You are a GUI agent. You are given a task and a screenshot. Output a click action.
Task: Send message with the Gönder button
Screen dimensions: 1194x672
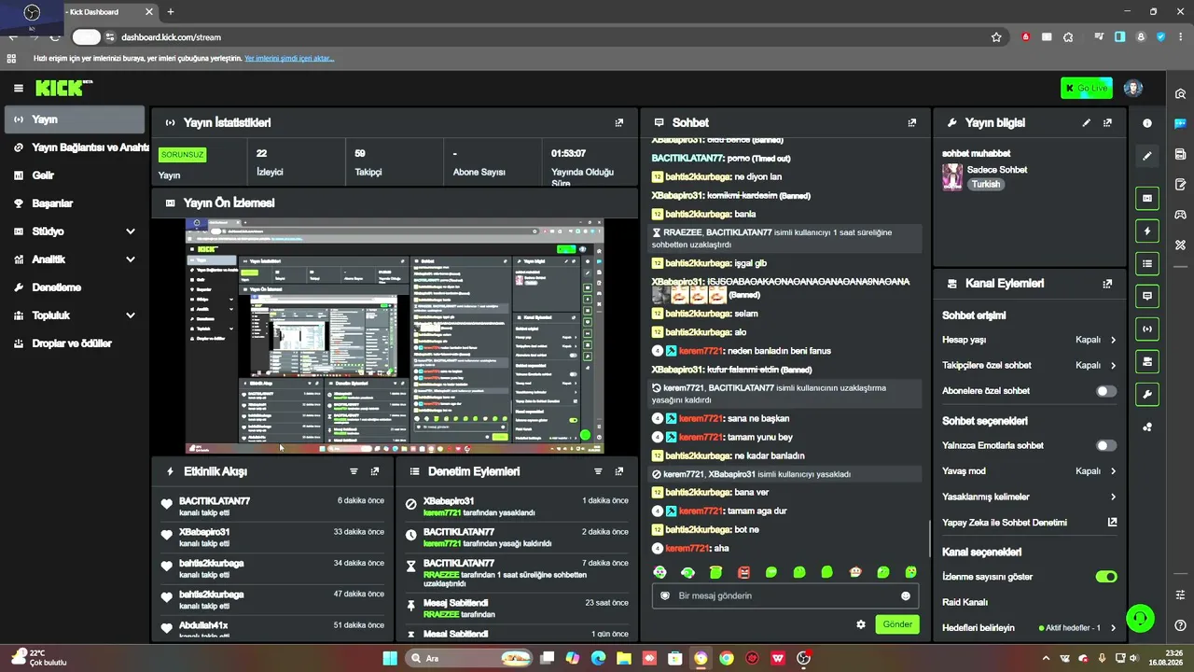897,624
